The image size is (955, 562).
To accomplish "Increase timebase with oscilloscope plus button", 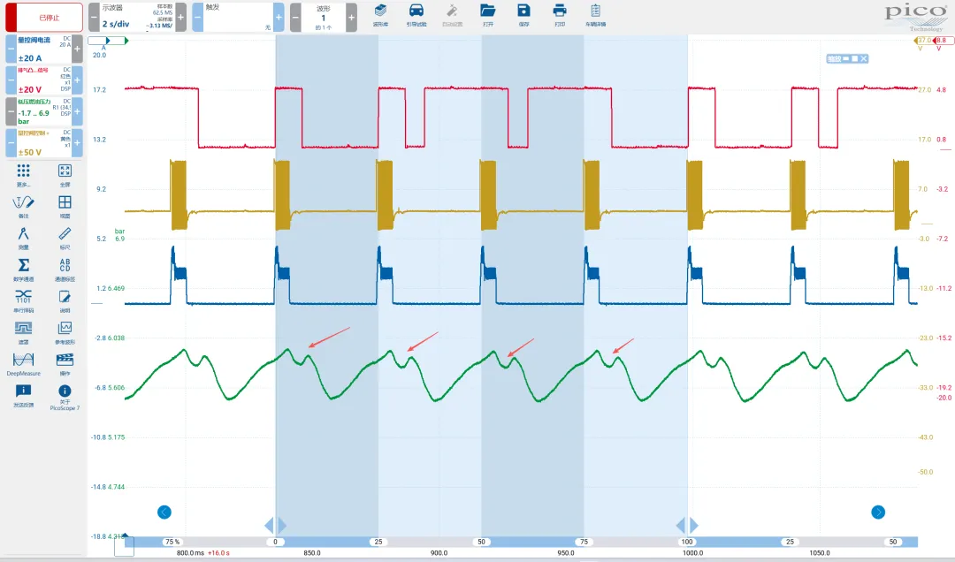I will pos(180,17).
